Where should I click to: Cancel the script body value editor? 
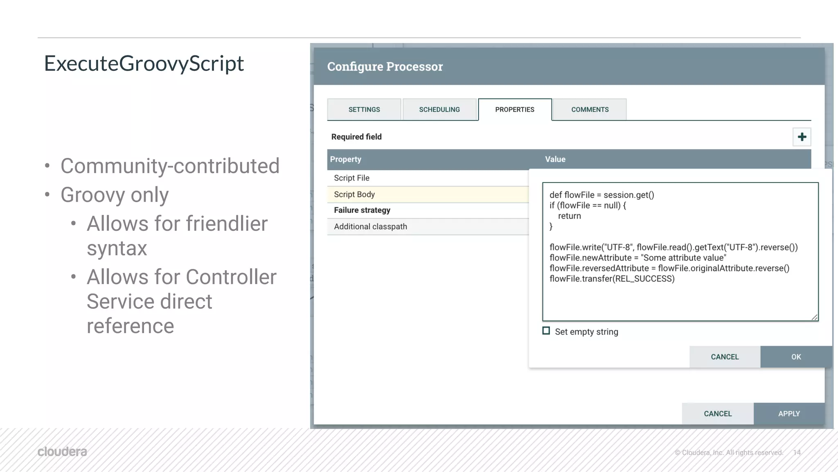tap(725, 357)
